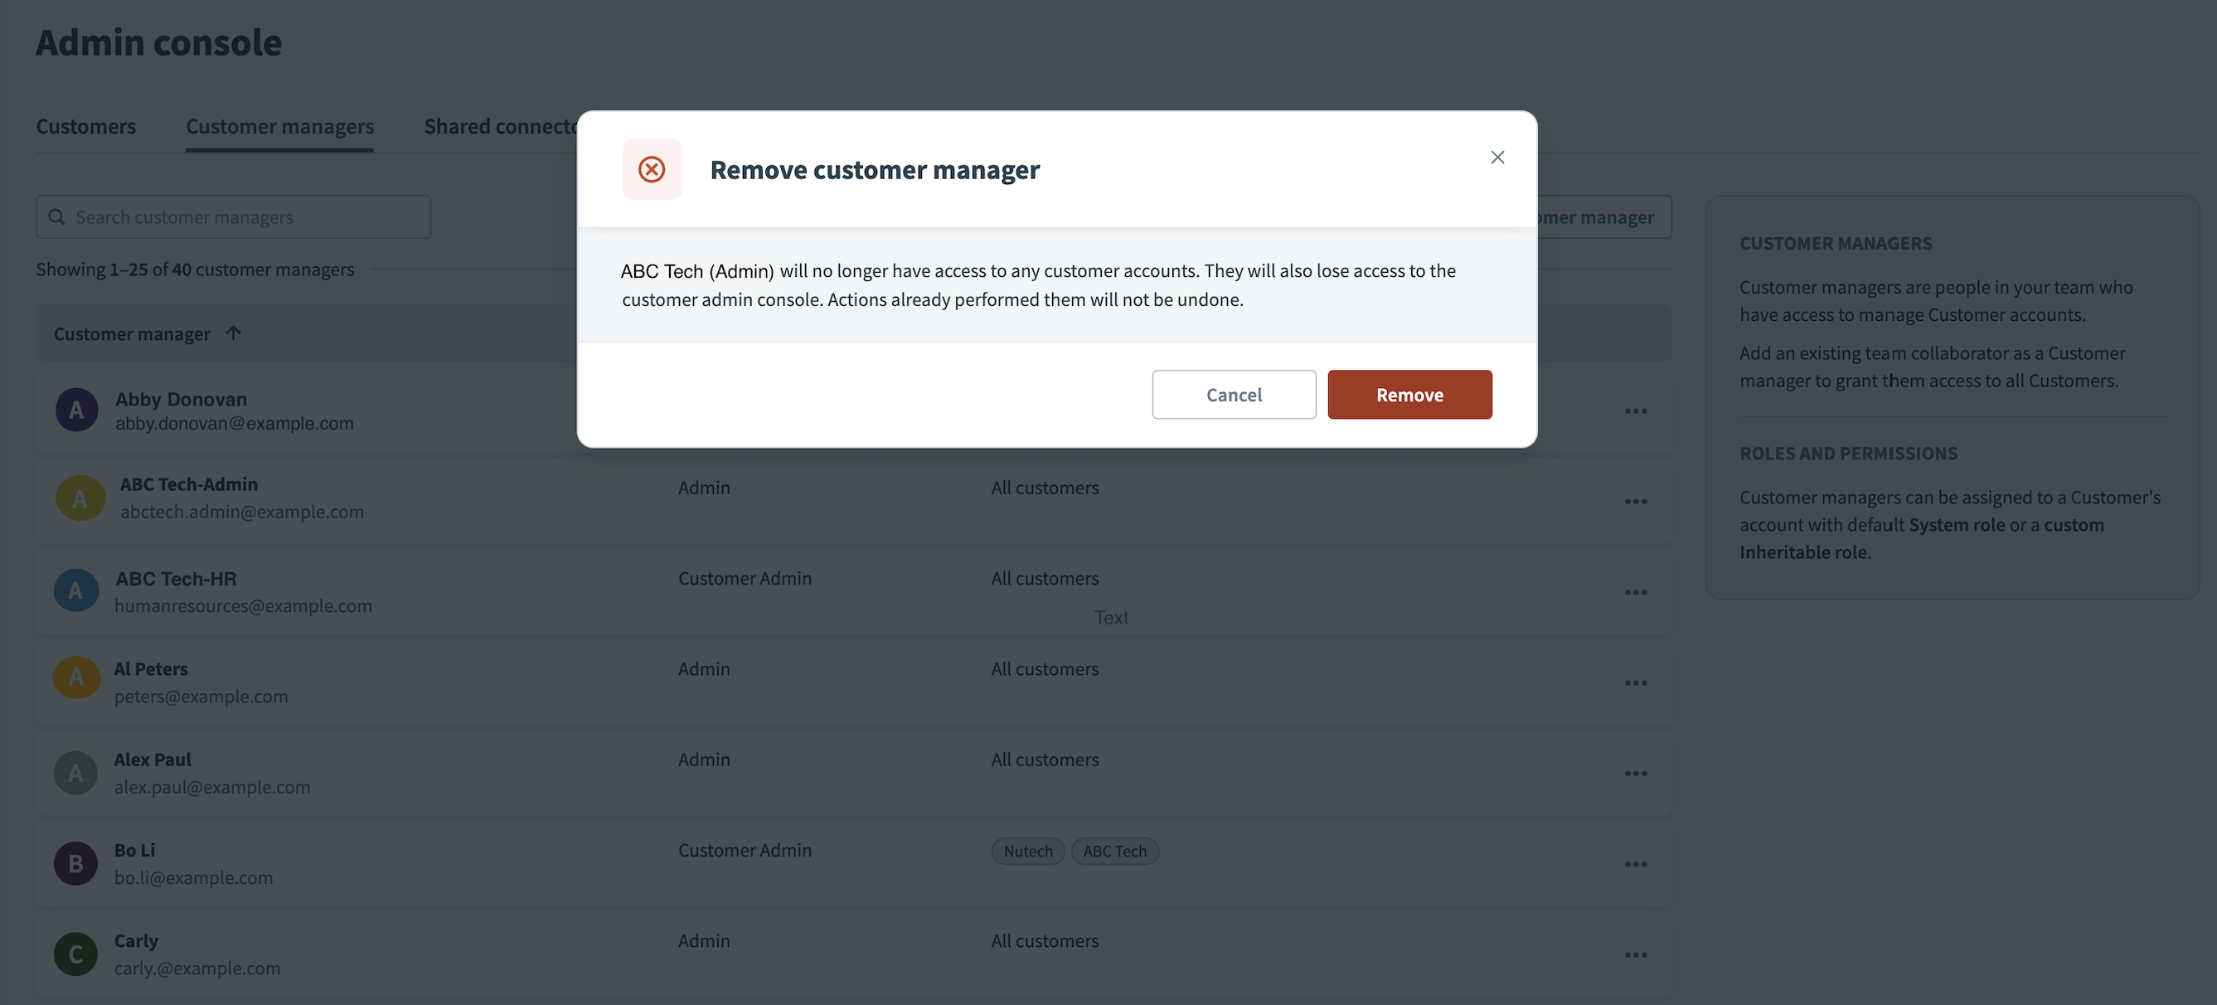2217x1005 pixels.
Task: Click the red remove circle icon in the dialog
Action: (x=652, y=169)
